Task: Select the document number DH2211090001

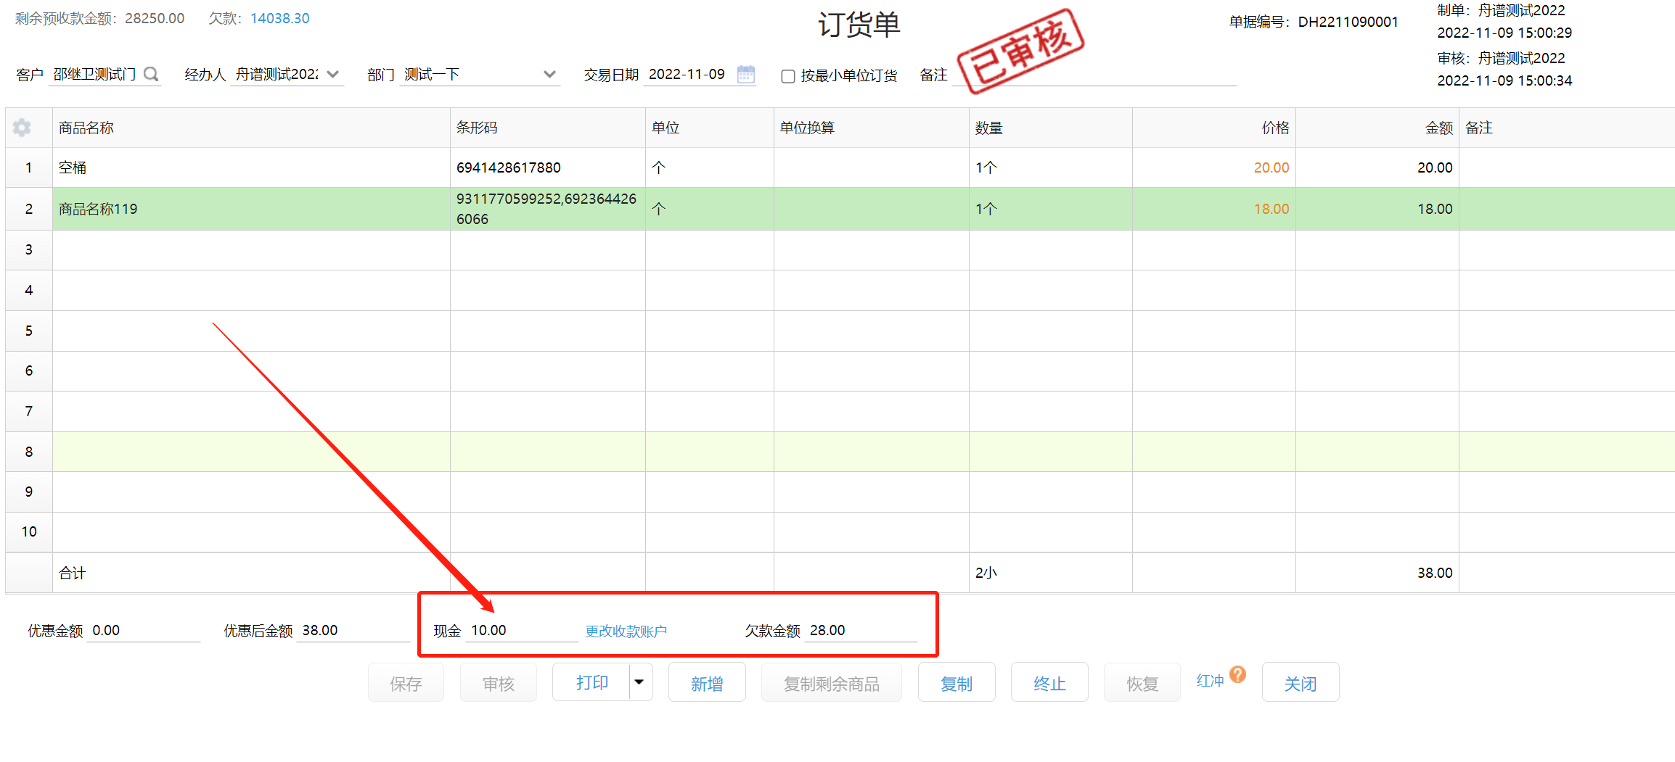Action: (x=1348, y=22)
